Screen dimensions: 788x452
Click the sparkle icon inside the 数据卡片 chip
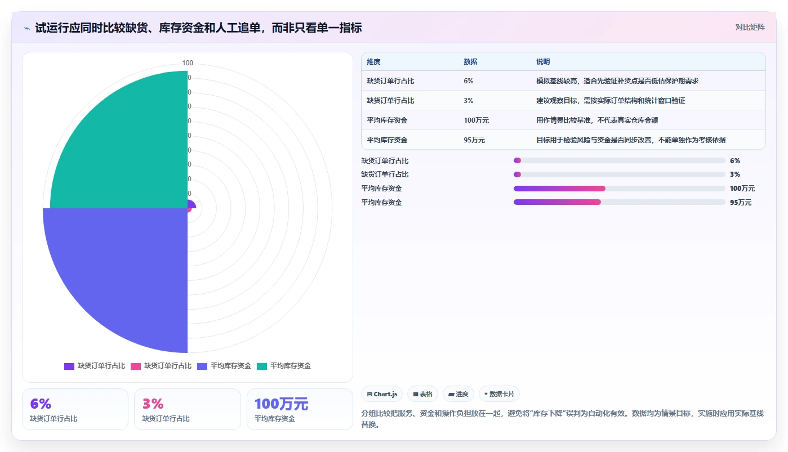tap(486, 394)
